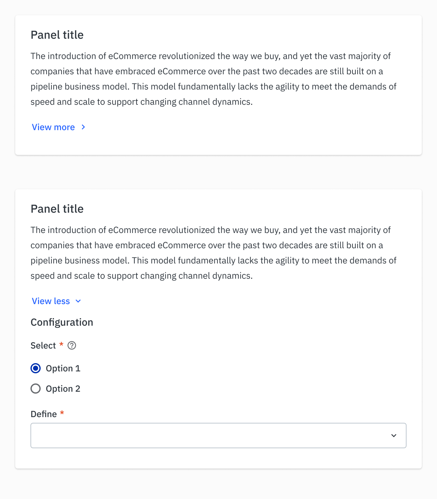Click the Option 1 label text

(x=63, y=368)
